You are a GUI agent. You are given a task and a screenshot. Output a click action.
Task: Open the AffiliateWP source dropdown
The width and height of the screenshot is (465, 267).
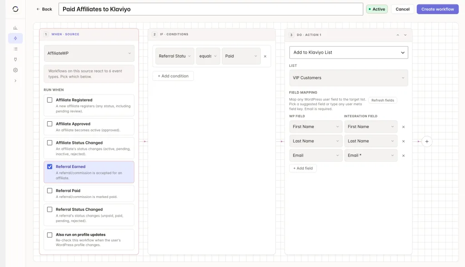pos(89,53)
